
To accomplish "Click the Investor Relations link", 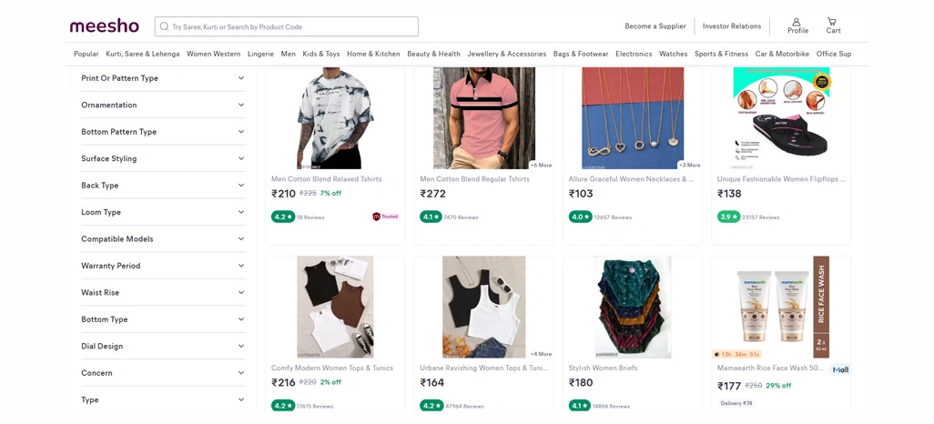I will [x=732, y=26].
